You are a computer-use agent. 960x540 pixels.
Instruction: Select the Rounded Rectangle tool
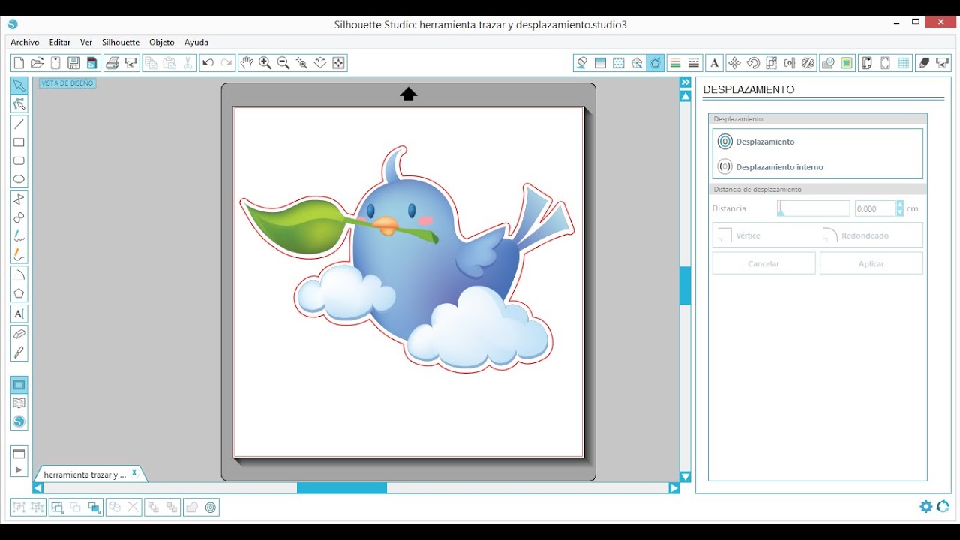tap(19, 160)
